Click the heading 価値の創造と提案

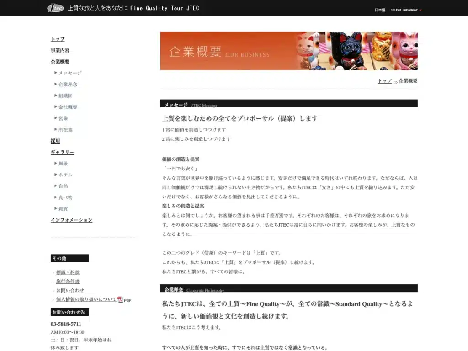tap(181, 160)
